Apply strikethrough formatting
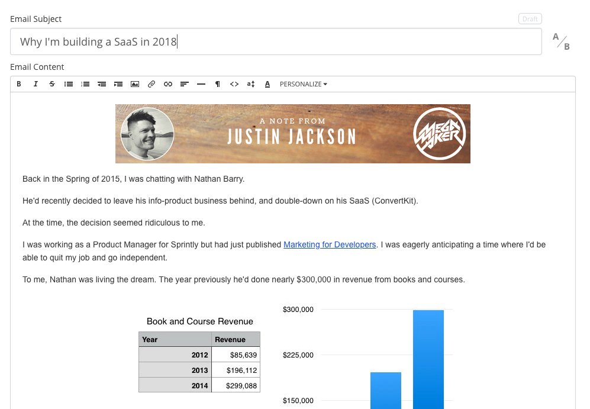The width and height of the screenshot is (590, 409). pos(52,84)
